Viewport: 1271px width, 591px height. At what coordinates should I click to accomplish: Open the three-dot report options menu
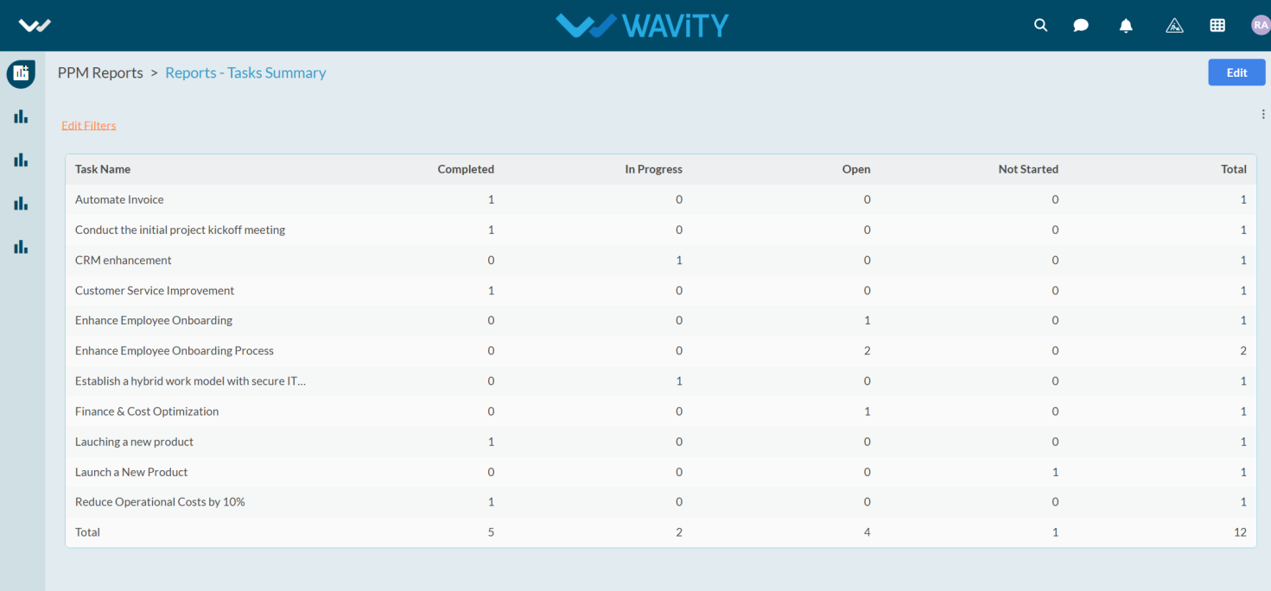pyautogui.click(x=1263, y=114)
